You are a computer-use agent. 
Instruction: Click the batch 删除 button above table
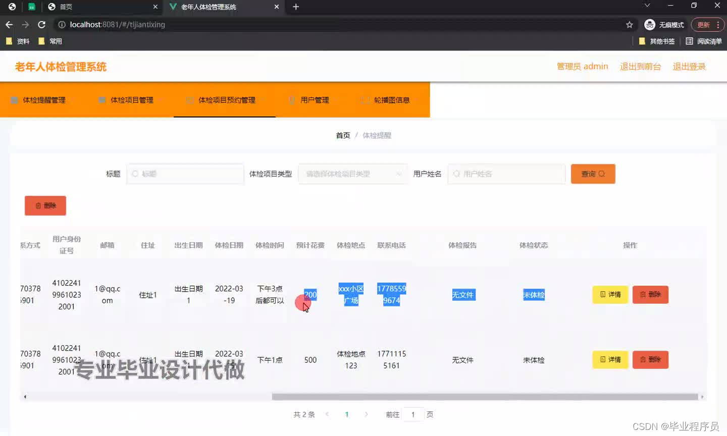[x=45, y=205]
